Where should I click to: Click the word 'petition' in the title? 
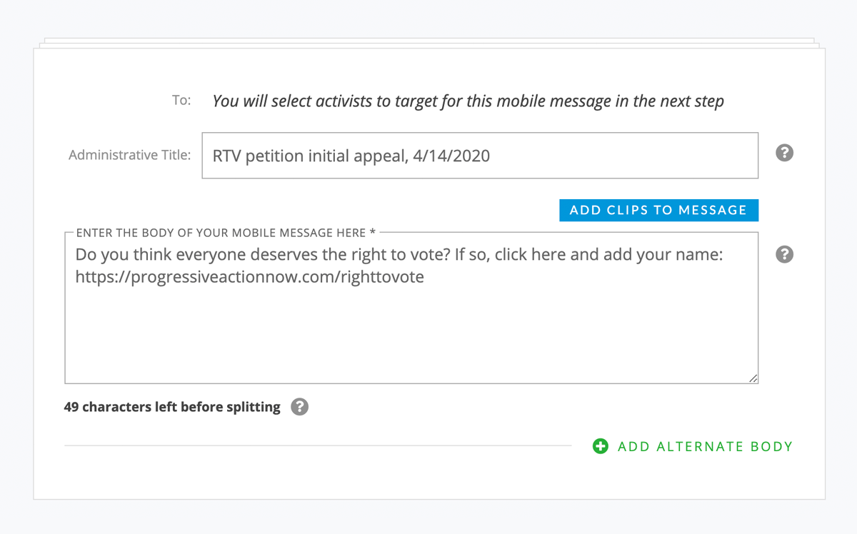point(275,156)
